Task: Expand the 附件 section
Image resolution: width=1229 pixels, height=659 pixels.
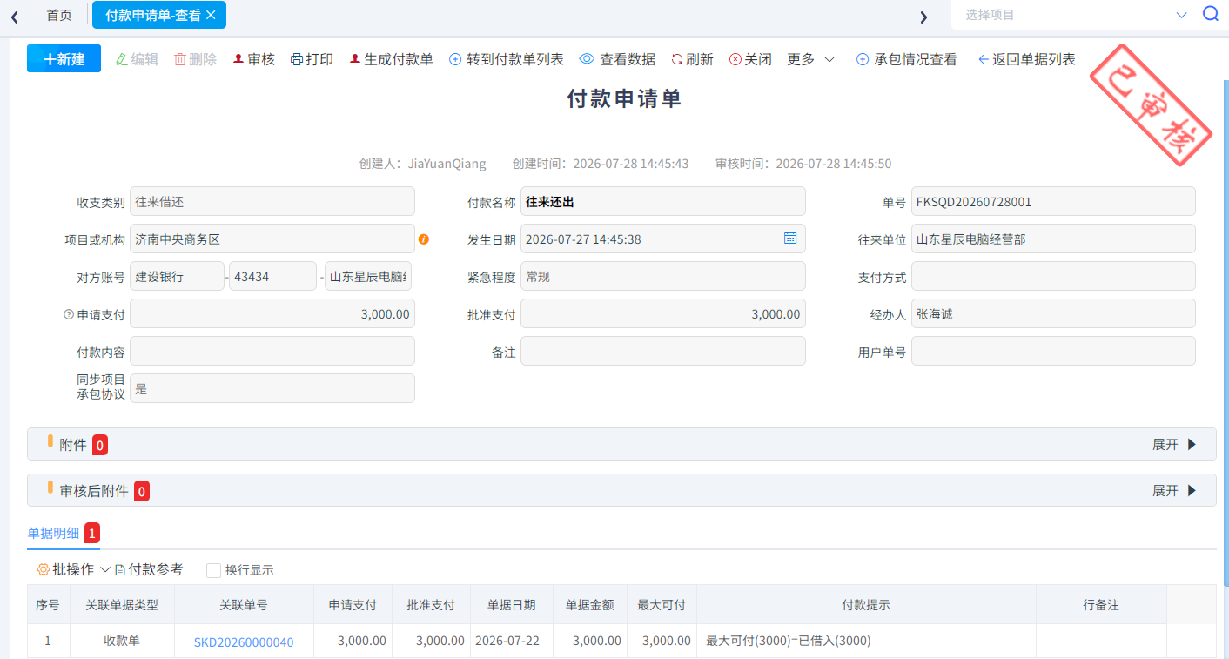Action: (x=1174, y=445)
